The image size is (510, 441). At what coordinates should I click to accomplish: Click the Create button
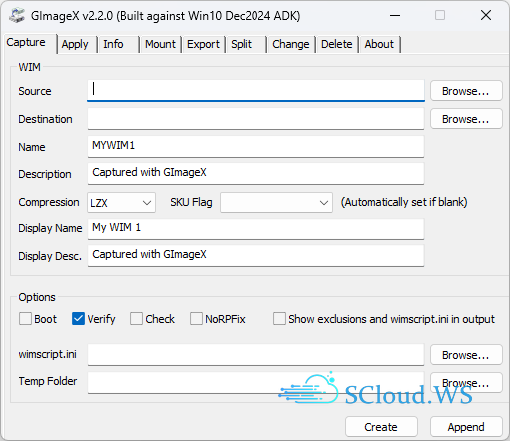381,427
